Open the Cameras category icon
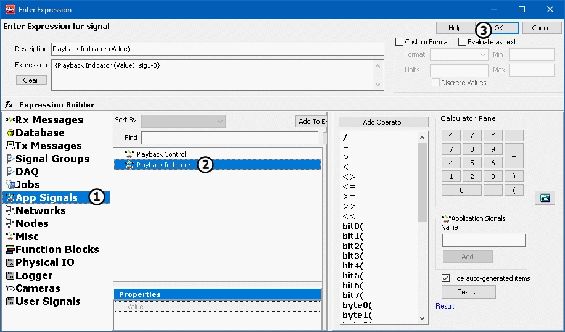Image resolution: width=565 pixels, height=332 pixels. 10,288
